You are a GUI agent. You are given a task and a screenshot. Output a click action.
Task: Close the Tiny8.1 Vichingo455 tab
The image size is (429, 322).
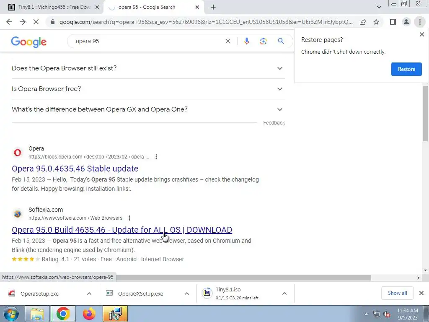coord(97,7)
